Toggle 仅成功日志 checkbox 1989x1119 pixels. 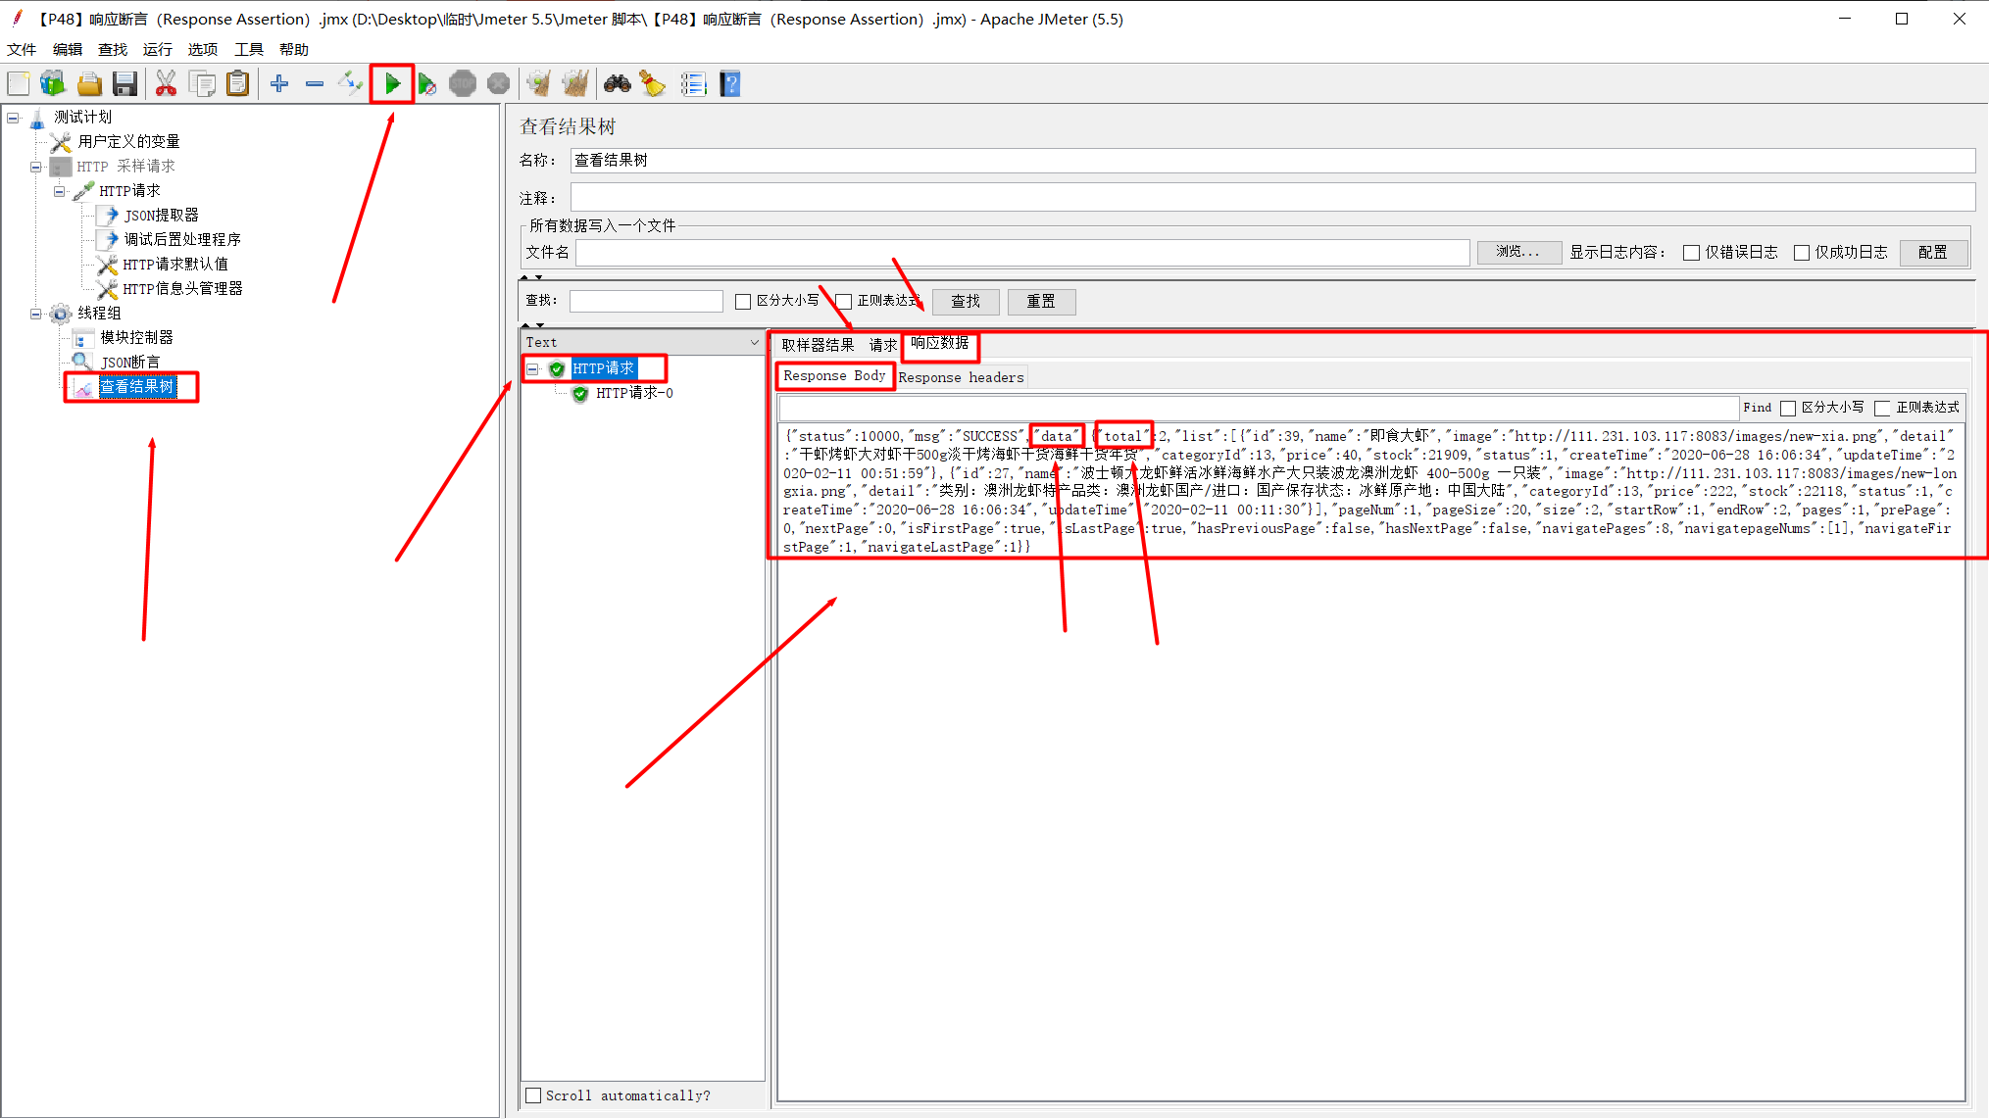(x=1801, y=253)
